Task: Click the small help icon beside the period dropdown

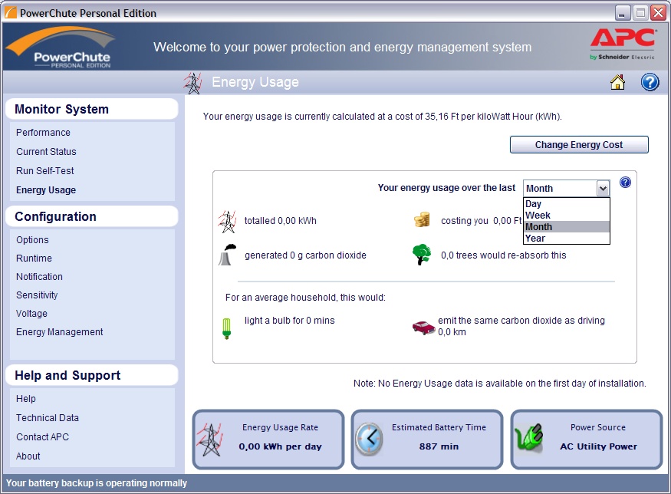Action: 625,183
